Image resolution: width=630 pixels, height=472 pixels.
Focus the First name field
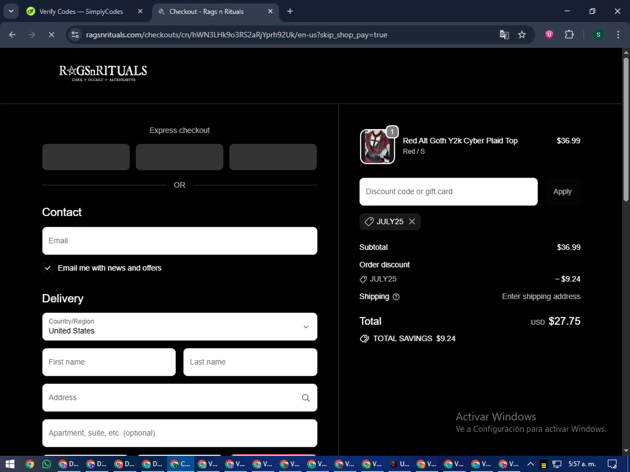[109, 362]
